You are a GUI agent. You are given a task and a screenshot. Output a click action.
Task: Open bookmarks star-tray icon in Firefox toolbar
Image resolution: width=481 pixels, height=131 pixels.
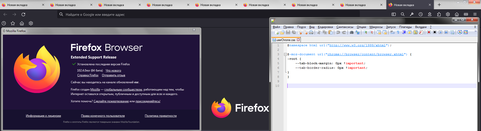[x=430, y=14]
